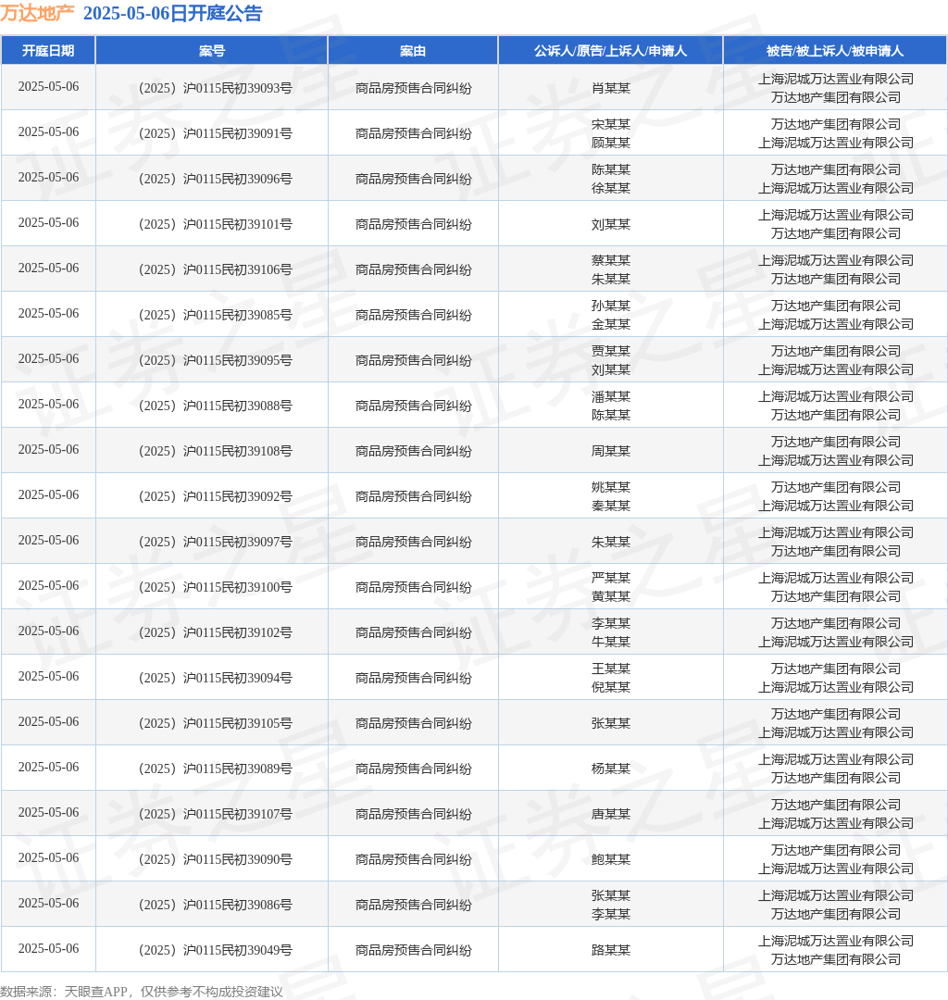Select plaintiff 蔡某某

pos(611,259)
